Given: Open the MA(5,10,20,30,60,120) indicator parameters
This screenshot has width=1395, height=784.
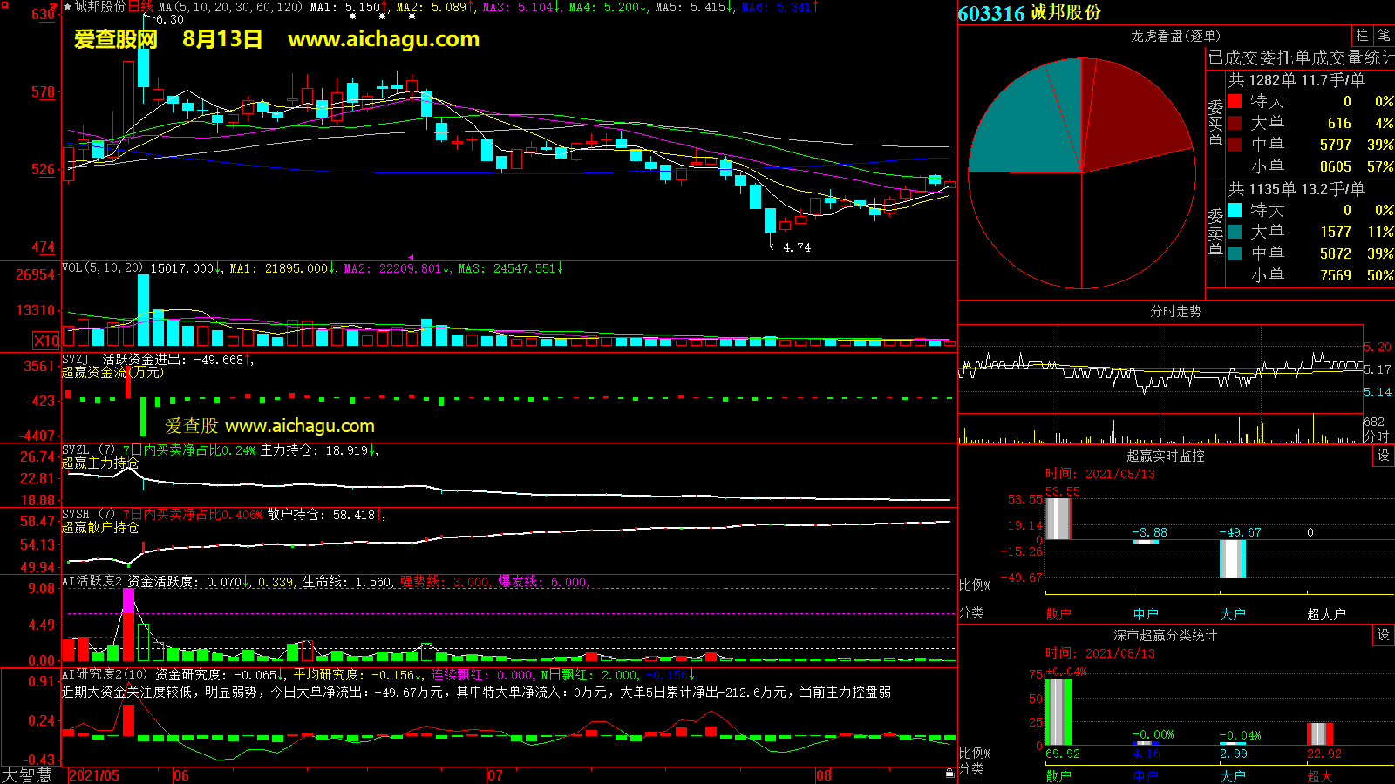Looking at the screenshot, I should click(230, 7).
